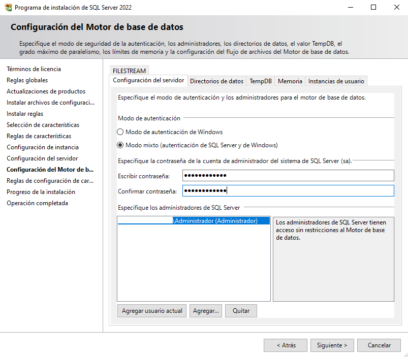Click the SQL Server setup title bar icon
408x357 pixels.
pos(8,8)
